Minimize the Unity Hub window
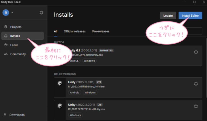The image size is (207, 121). pyautogui.click(x=185, y=2)
